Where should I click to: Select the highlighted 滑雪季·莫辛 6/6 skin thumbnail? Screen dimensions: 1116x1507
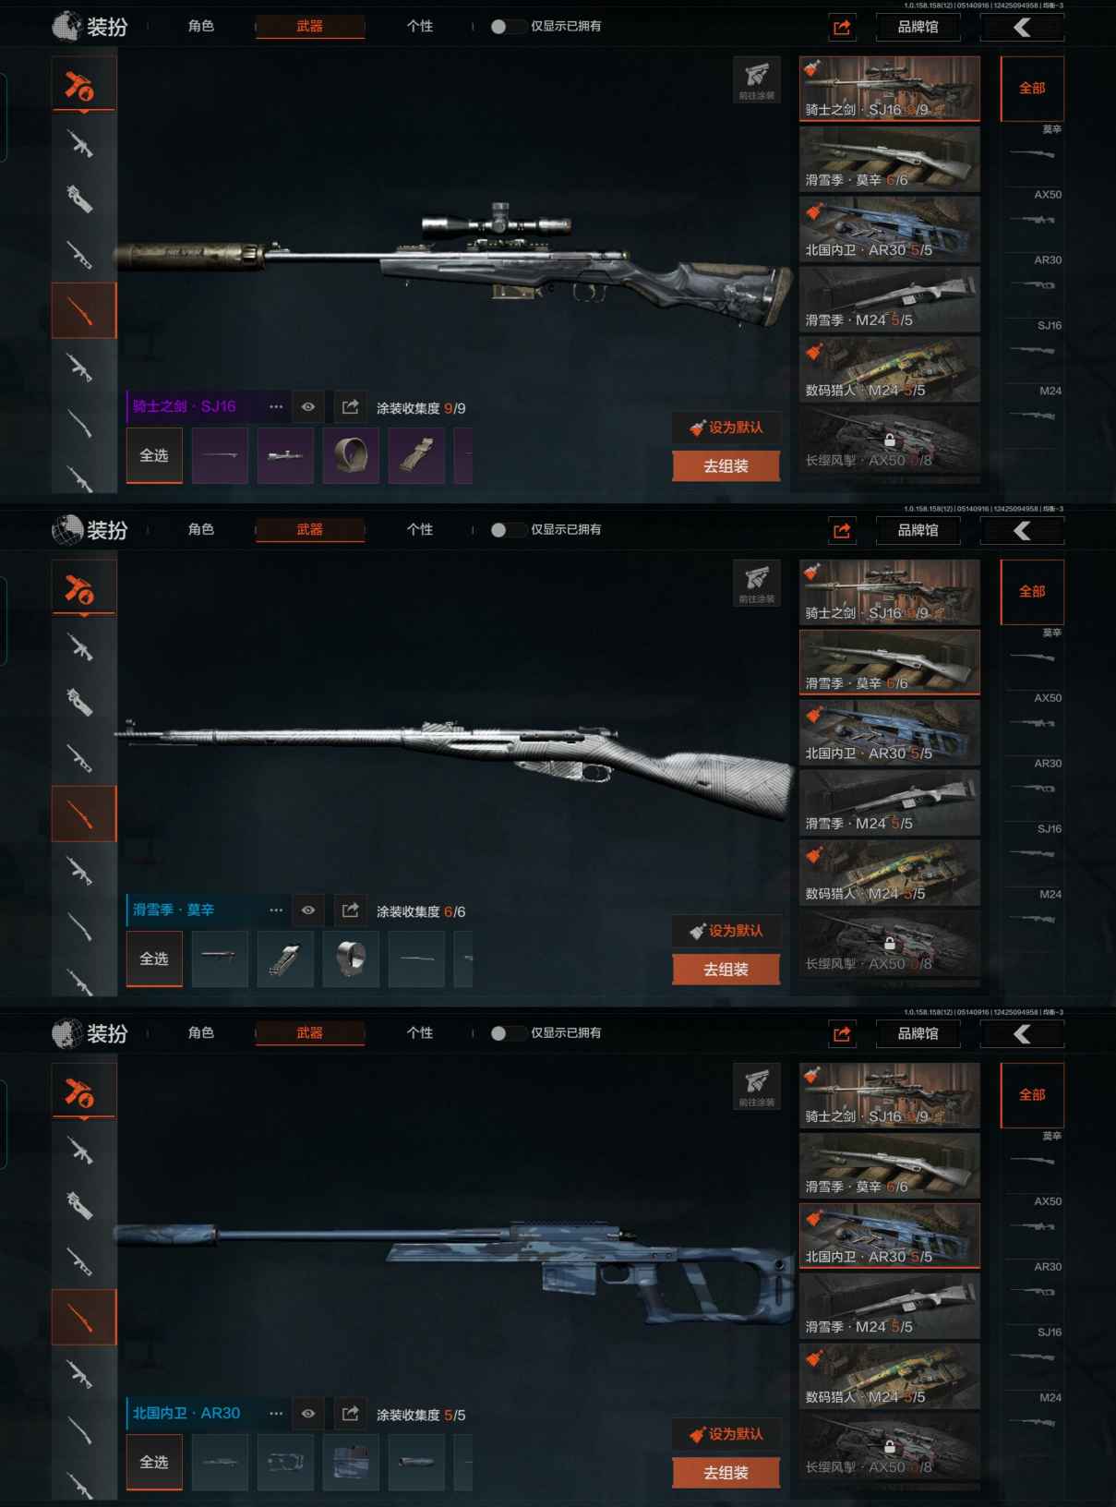click(x=890, y=661)
